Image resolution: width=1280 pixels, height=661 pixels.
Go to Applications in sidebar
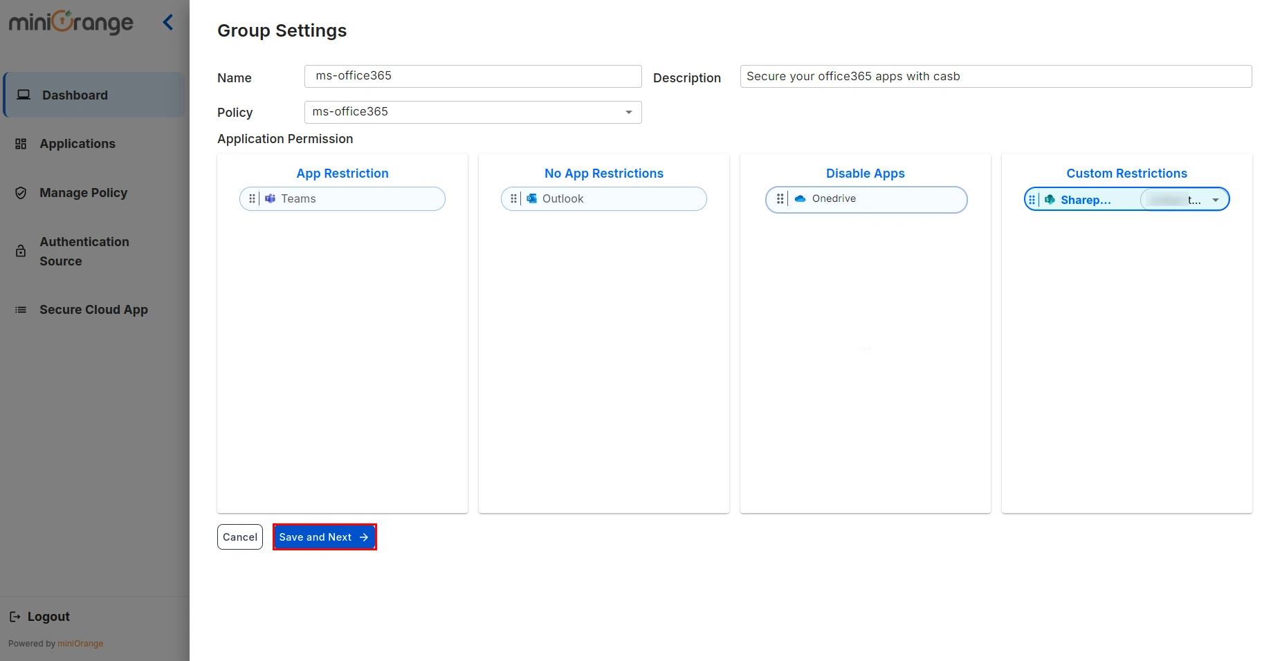pyautogui.click(x=77, y=144)
